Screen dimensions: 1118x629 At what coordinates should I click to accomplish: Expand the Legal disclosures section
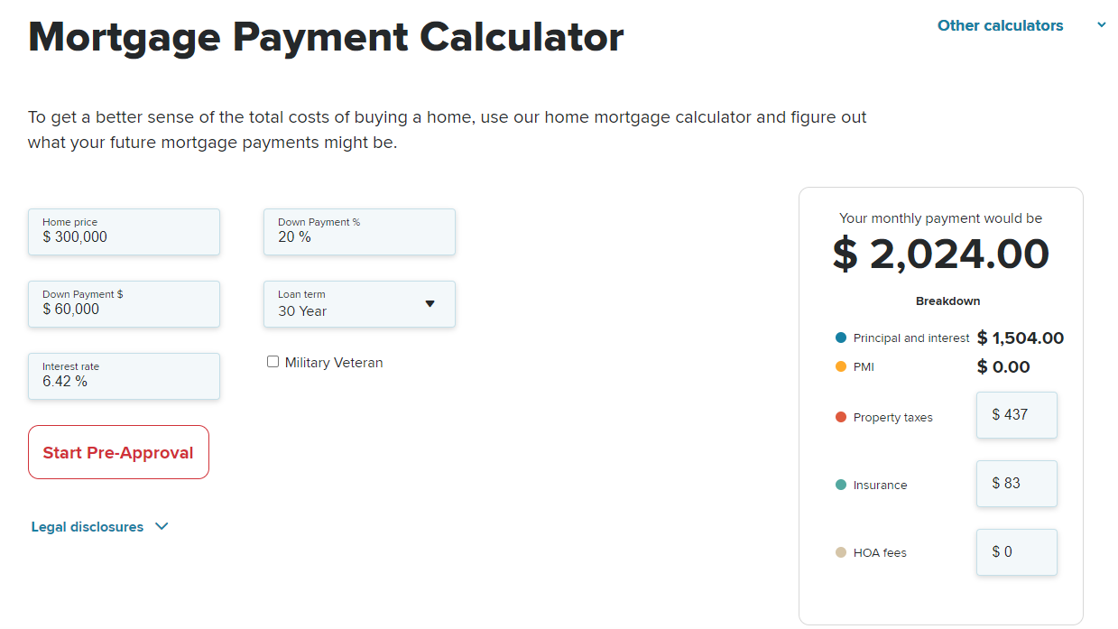88,527
